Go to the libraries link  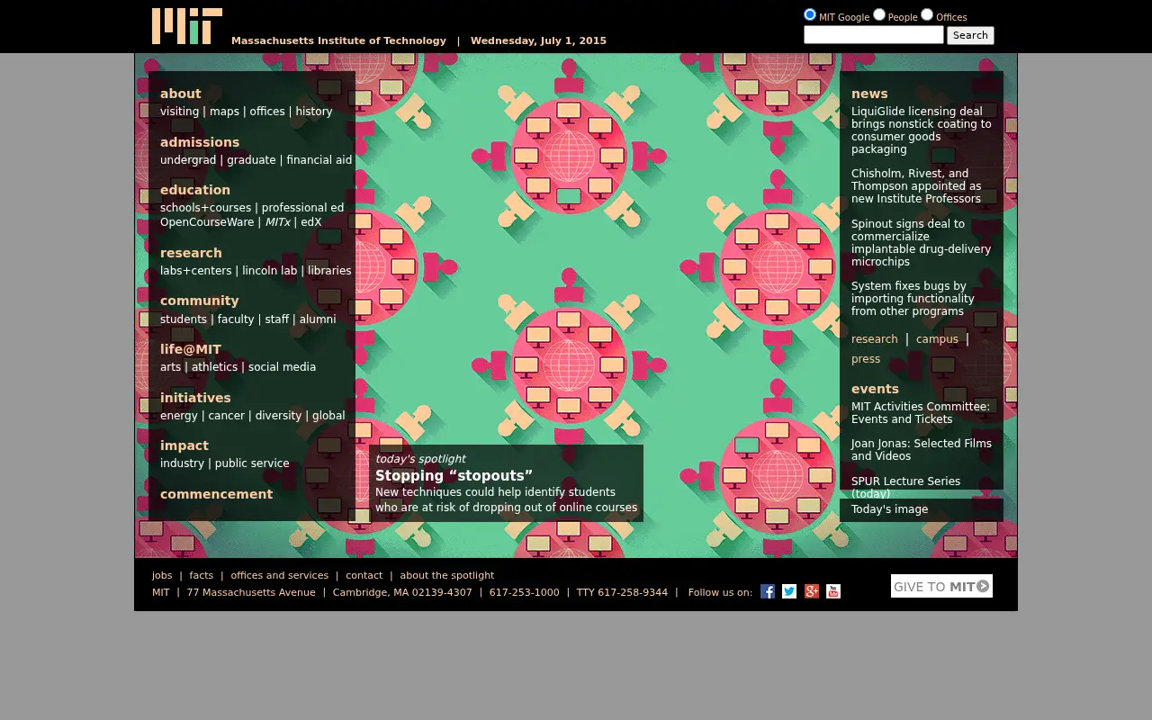pos(329,271)
